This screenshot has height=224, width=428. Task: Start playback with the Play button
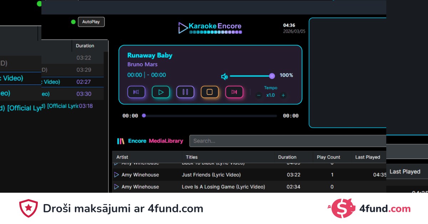161,92
